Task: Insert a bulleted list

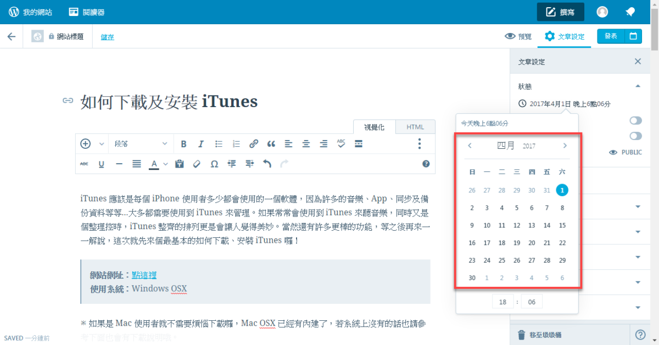Action: [x=219, y=144]
